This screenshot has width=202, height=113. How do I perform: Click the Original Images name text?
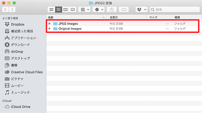pos(70,29)
